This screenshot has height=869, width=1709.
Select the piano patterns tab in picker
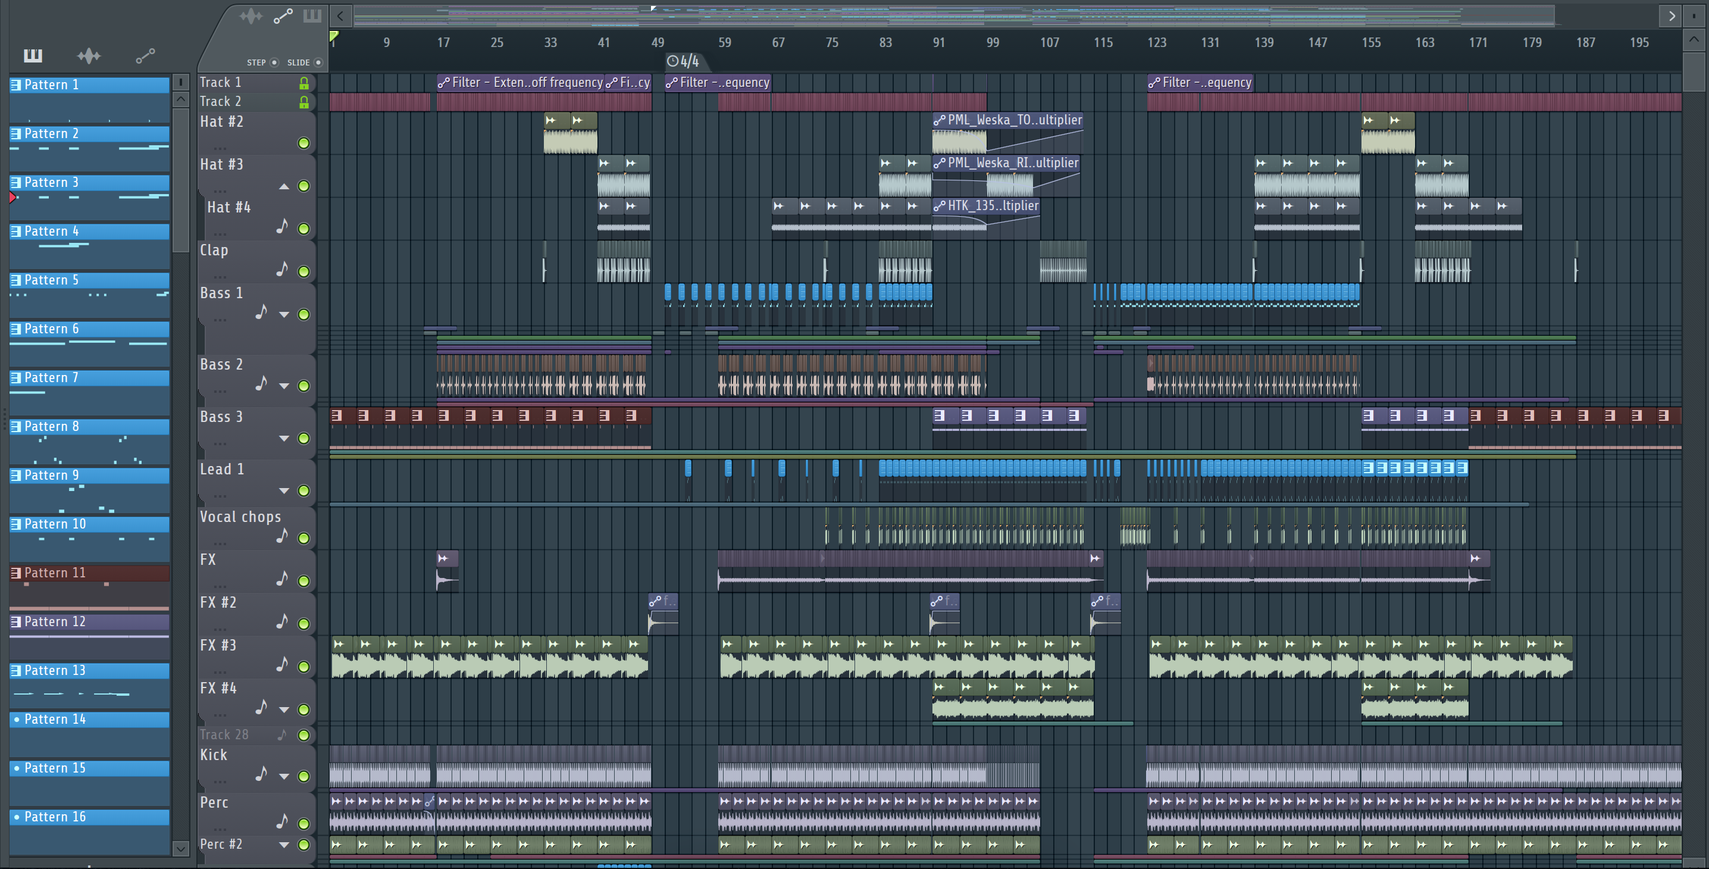(x=33, y=56)
